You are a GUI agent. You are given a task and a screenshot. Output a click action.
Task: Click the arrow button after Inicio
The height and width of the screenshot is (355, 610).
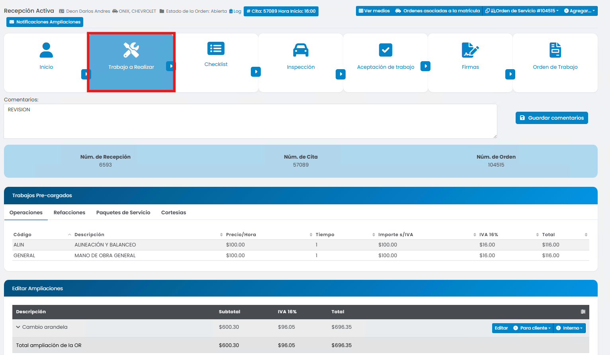(x=86, y=74)
